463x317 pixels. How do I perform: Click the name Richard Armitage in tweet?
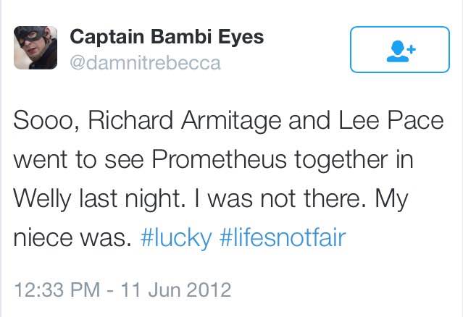coord(175,120)
